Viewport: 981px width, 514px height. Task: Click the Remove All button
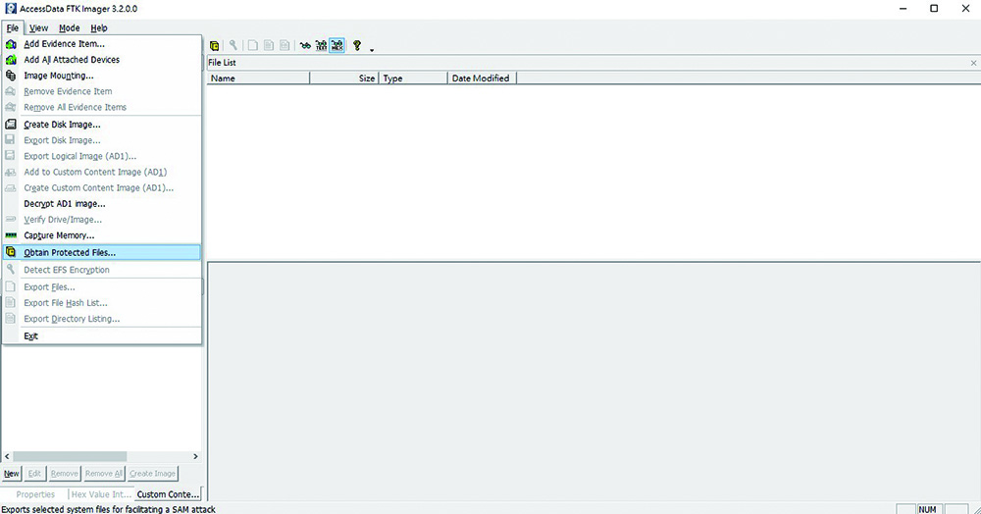click(x=104, y=474)
